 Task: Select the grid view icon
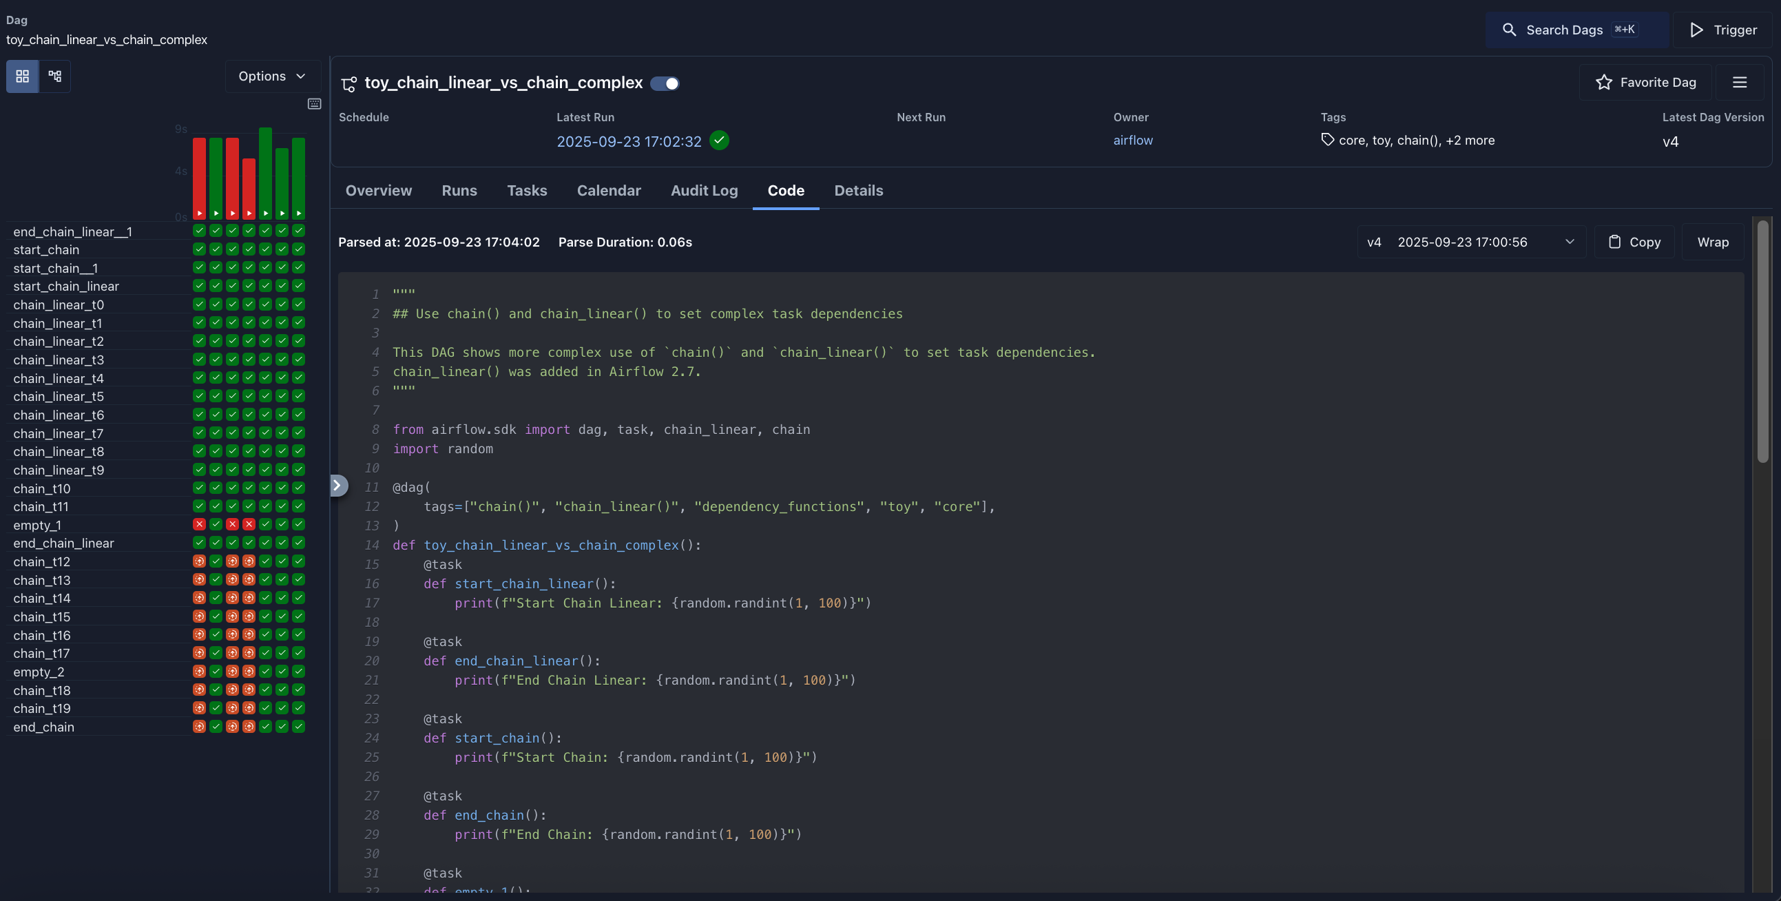tap(21, 76)
